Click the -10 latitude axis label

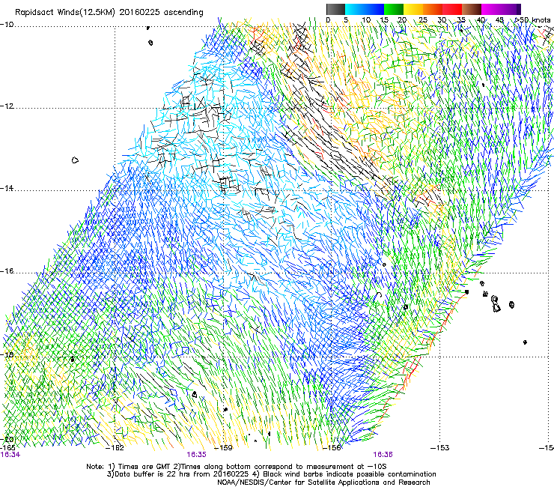point(7,25)
